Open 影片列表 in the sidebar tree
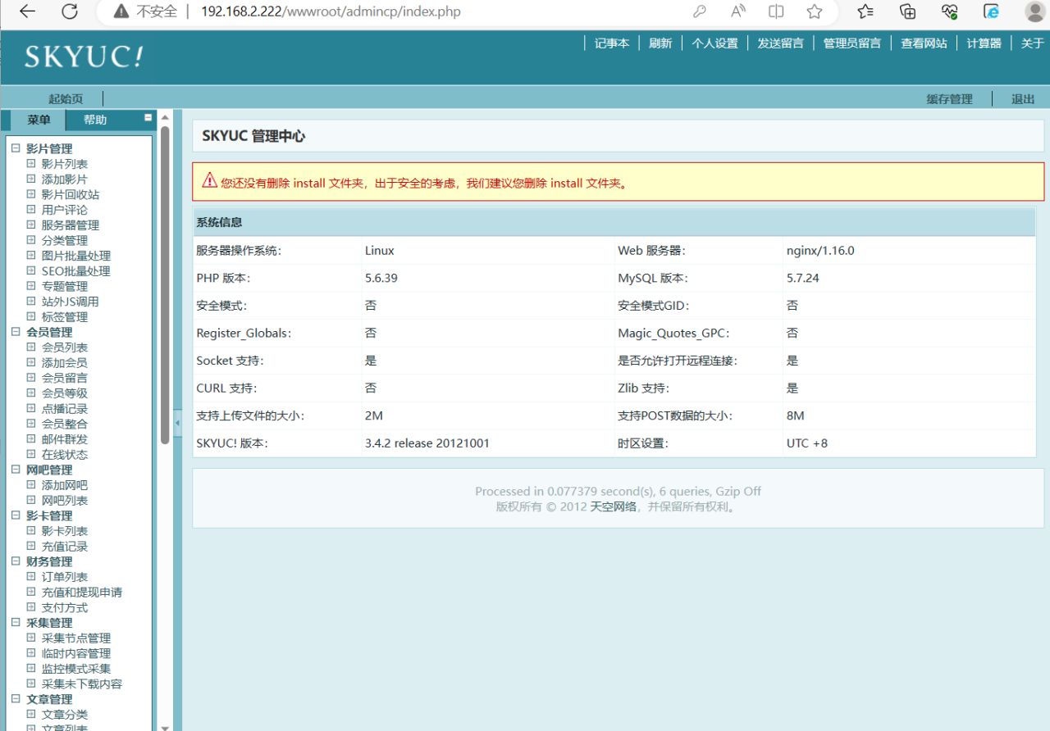The height and width of the screenshot is (731, 1050). tap(65, 164)
